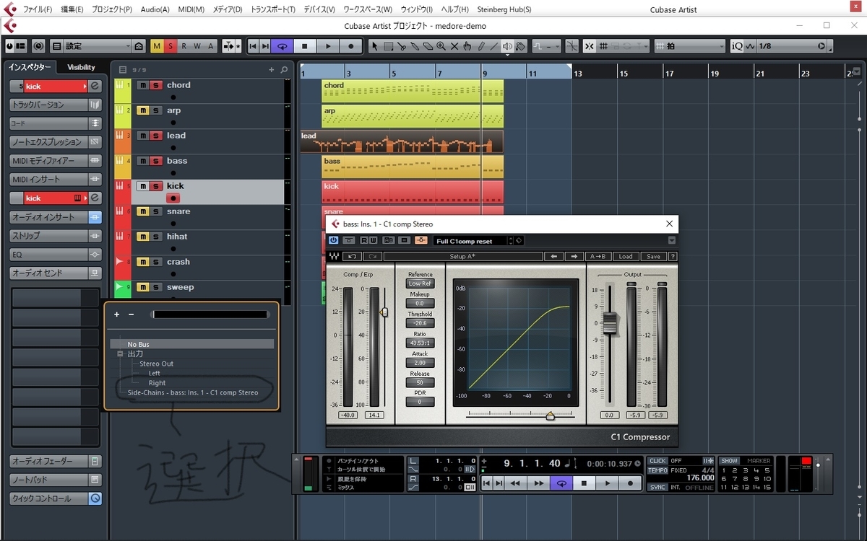Select the Zoom magnifier tool
The image size is (867, 541).
coord(441,46)
